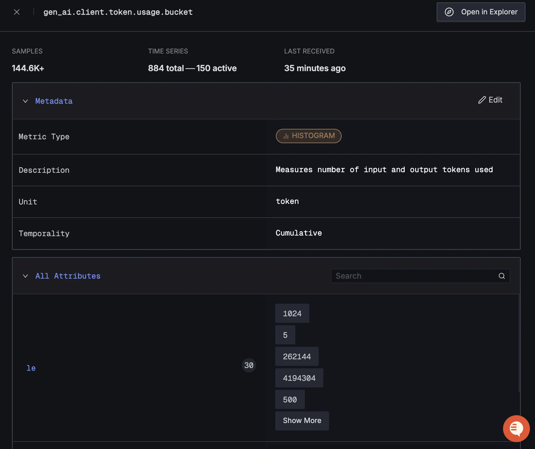Click the Metadata section title
The image size is (535, 449).
point(54,101)
